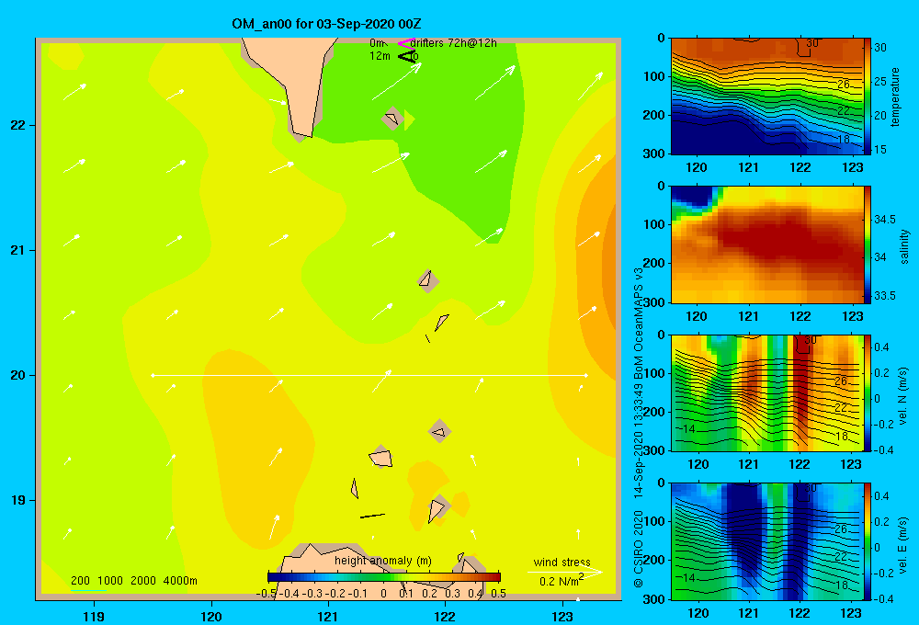Image resolution: width=919 pixels, height=625 pixels.
Task: Click the "4000m" bathymetry depth legend entry
Action: [180, 581]
